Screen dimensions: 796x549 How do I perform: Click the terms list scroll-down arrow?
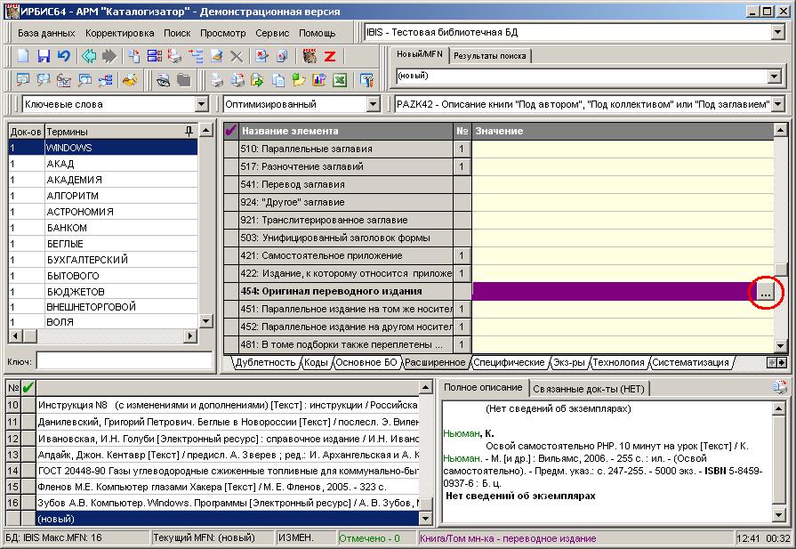coord(206,321)
